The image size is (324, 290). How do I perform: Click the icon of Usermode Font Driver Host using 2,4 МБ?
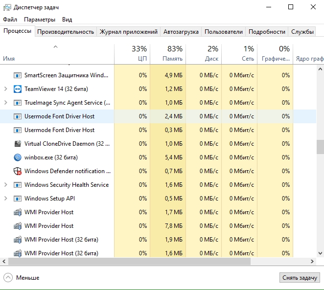(18, 116)
